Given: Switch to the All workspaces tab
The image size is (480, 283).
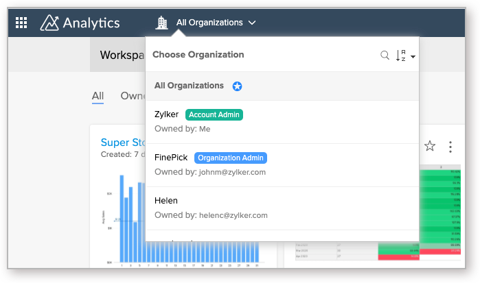Looking at the screenshot, I should [x=98, y=96].
